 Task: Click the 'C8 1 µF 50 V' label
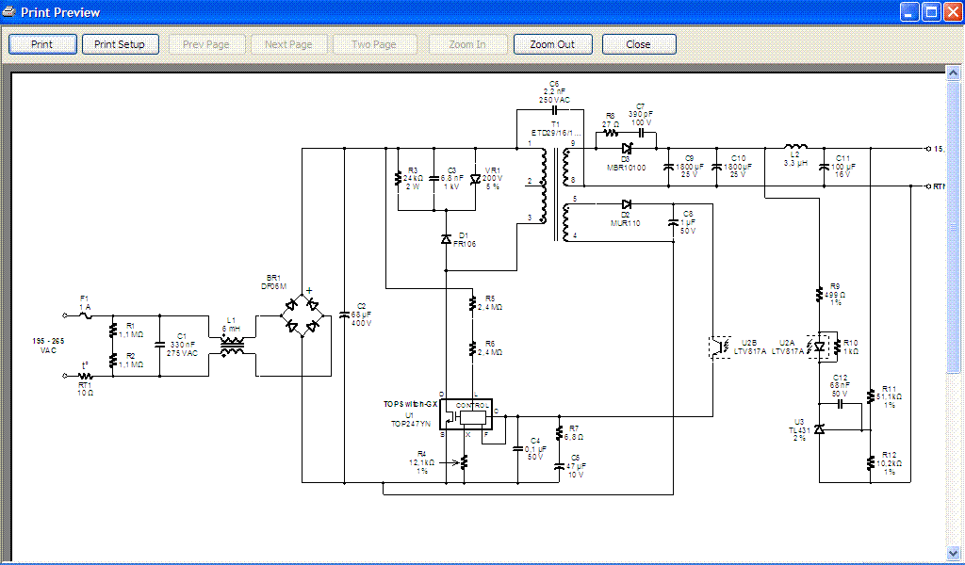[x=688, y=222]
